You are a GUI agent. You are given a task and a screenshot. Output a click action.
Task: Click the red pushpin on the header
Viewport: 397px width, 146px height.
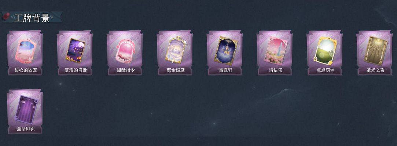(x=7, y=16)
